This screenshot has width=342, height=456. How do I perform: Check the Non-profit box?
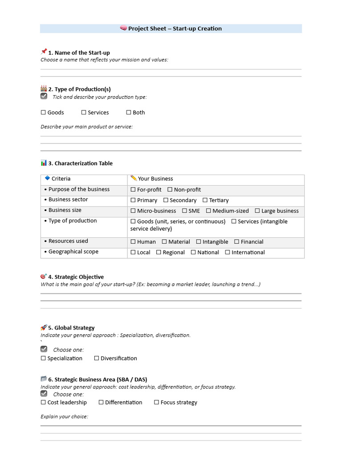pos(170,190)
